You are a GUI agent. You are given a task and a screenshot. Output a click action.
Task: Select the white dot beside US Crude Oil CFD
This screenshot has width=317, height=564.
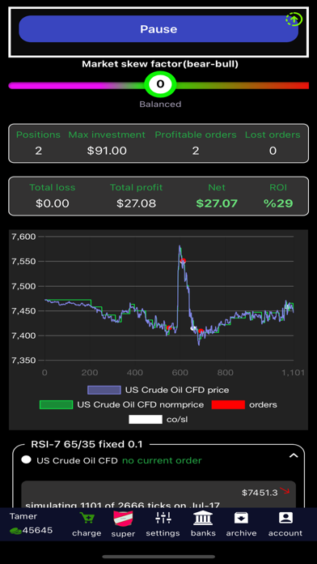(x=26, y=460)
